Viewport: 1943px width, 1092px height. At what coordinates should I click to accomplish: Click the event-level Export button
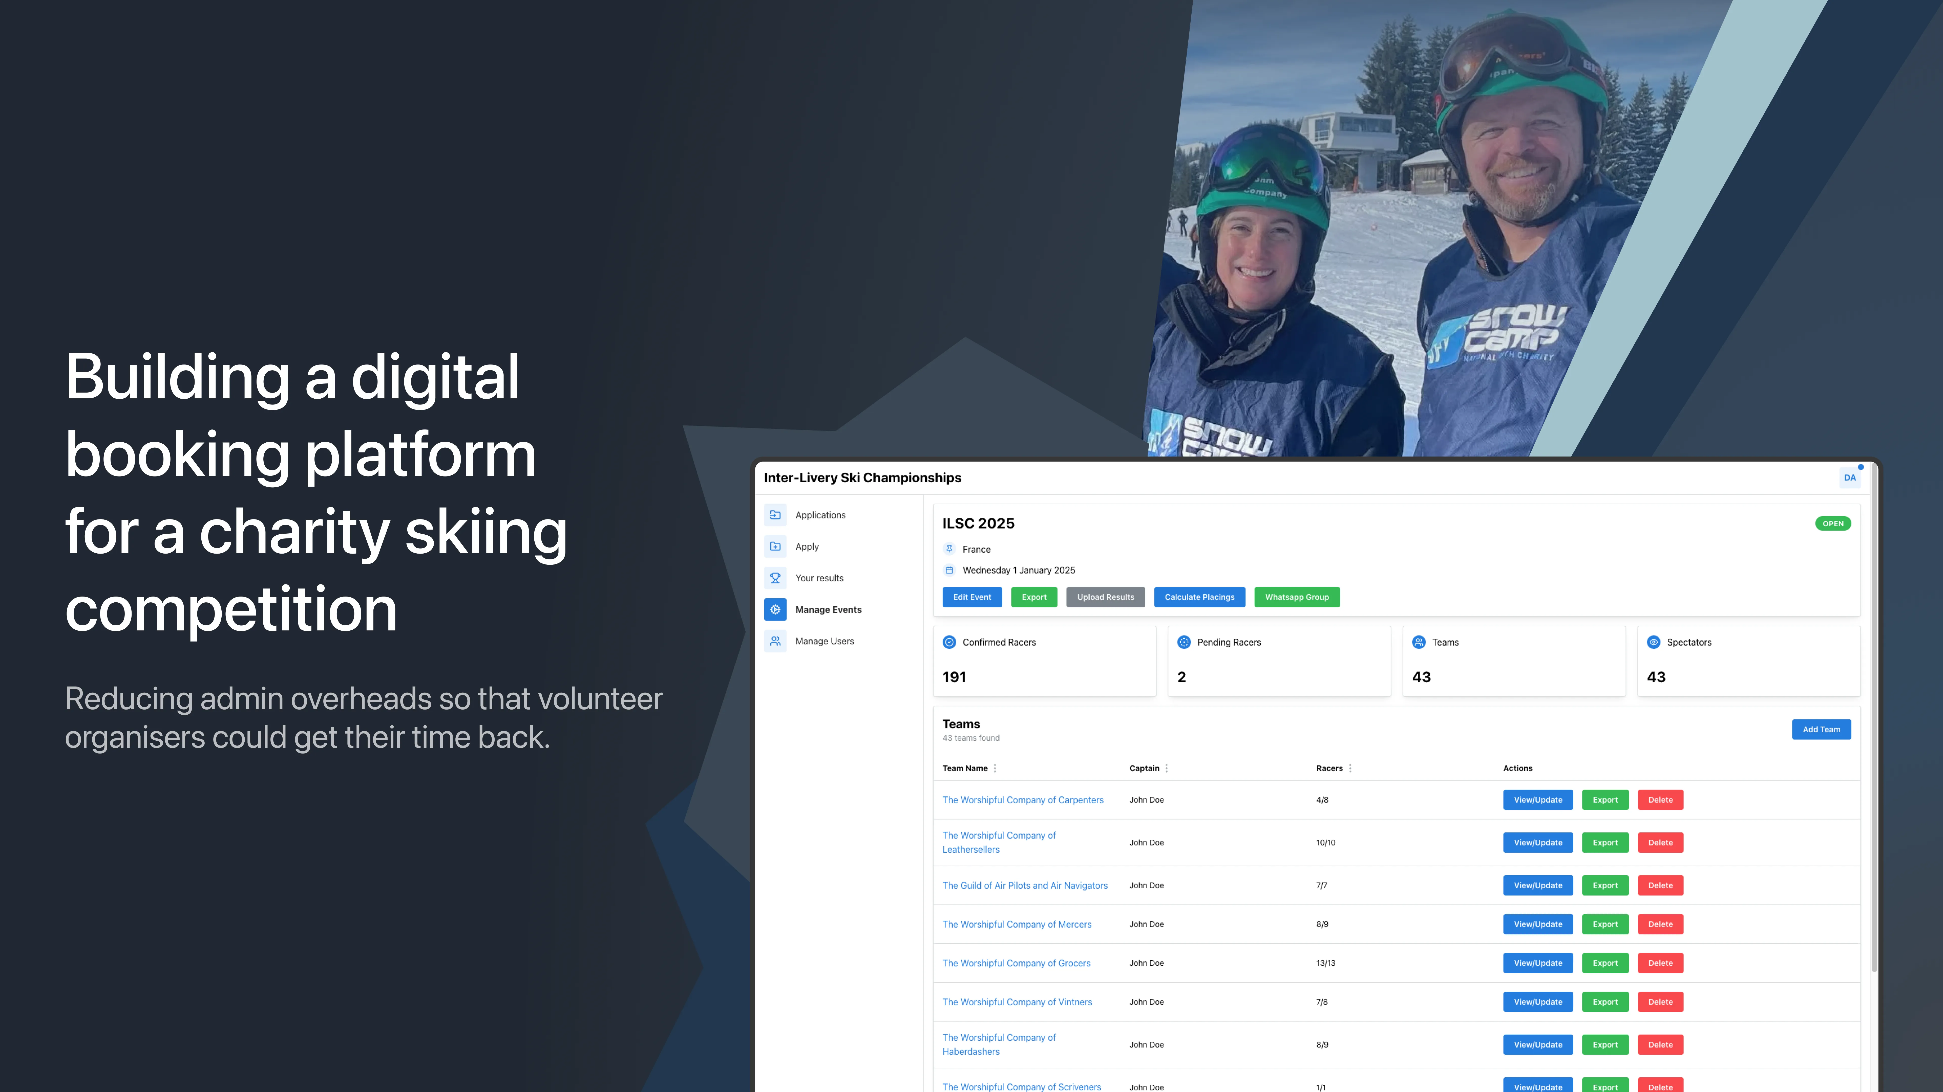point(1034,597)
